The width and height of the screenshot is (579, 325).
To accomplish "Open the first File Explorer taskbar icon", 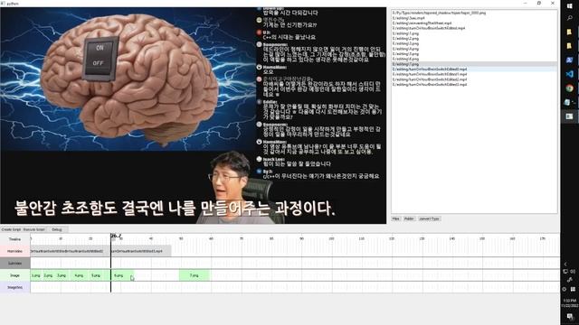I will tap(569, 32).
